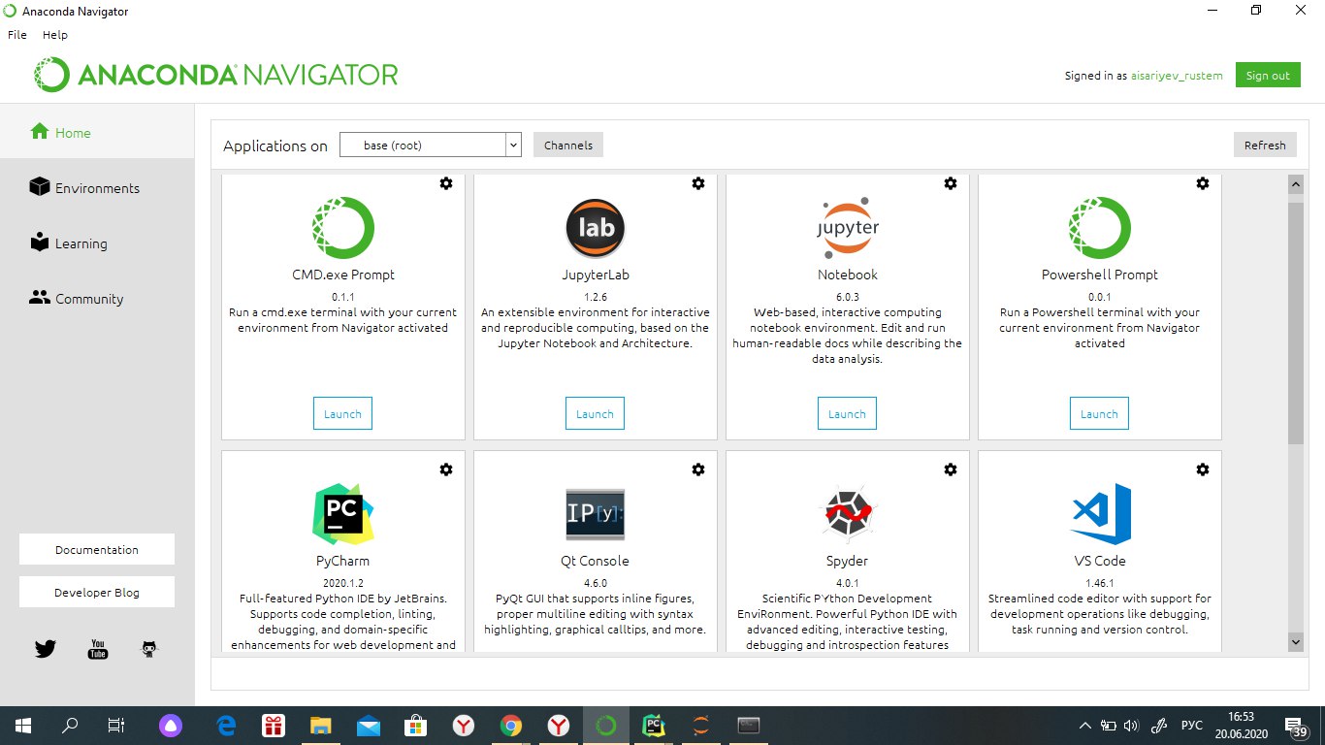Click the CMD.exe Prompt Anaconda ring icon
Viewport: 1325px width, 745px height.
pyautogui.click(x=343, y=227)
